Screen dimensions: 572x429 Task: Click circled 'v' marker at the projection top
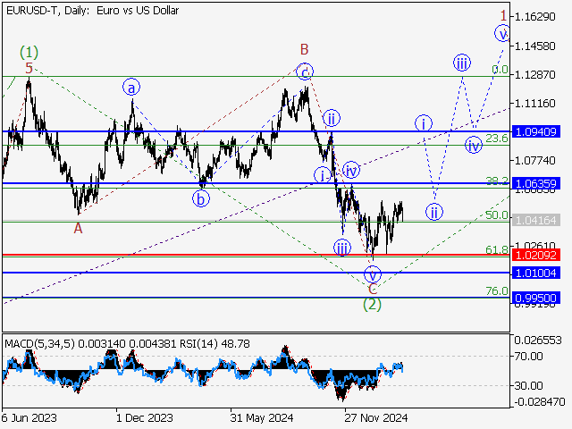click(503, 34)
